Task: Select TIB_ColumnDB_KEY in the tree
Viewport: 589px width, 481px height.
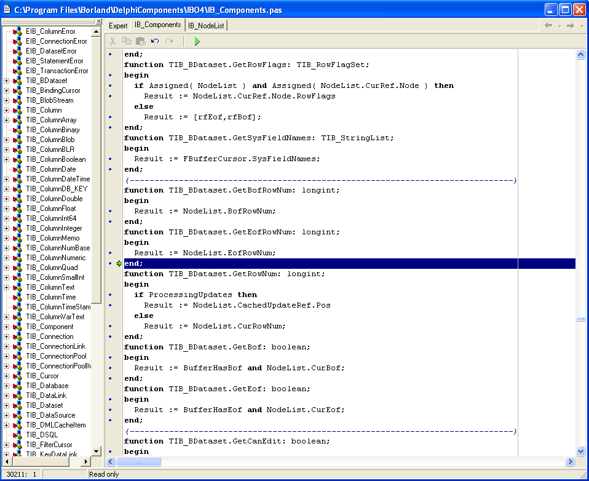Action: click(57, 189)
